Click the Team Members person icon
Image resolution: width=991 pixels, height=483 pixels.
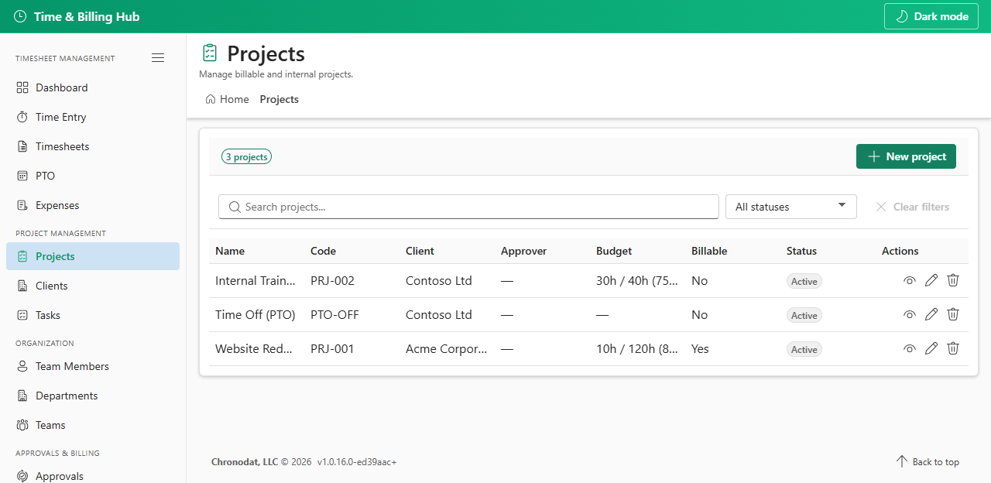pos(22,366)
